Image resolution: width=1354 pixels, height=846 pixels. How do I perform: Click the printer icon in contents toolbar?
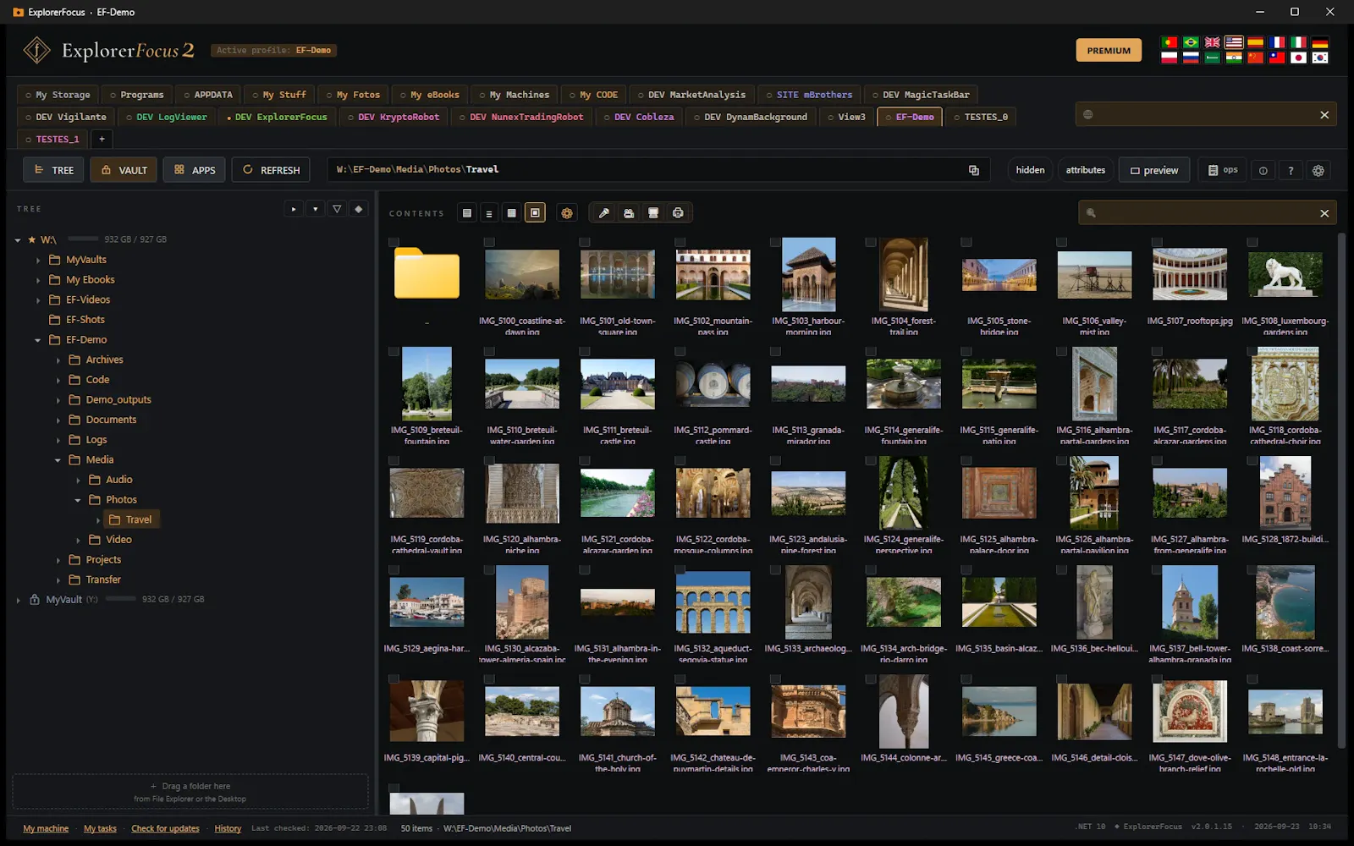(678, 213)
